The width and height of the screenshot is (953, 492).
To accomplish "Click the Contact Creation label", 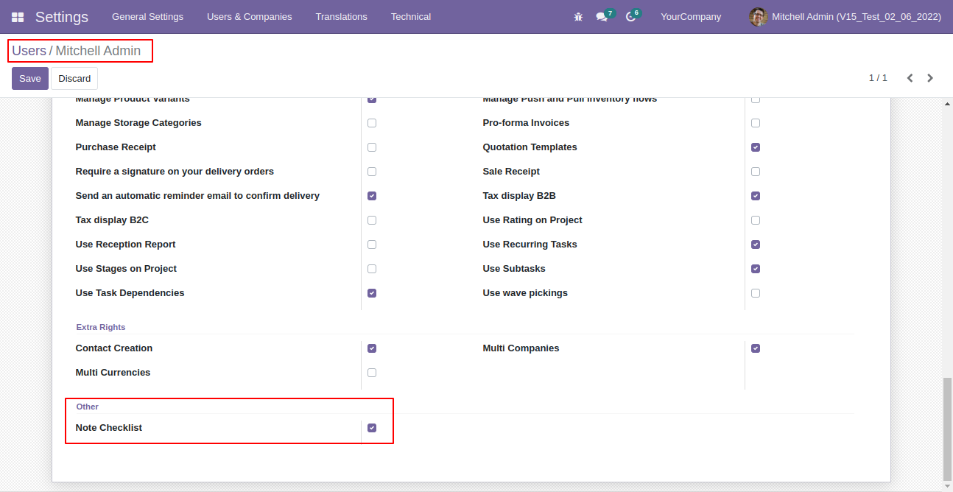I will (114, 348).
